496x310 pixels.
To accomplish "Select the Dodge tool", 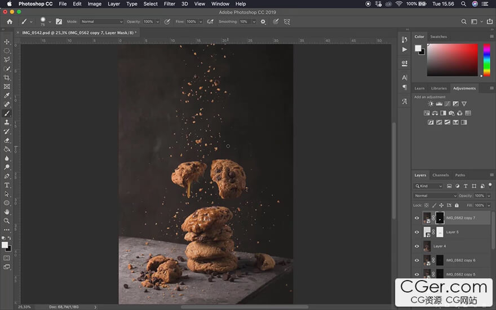I will point(7,167).
